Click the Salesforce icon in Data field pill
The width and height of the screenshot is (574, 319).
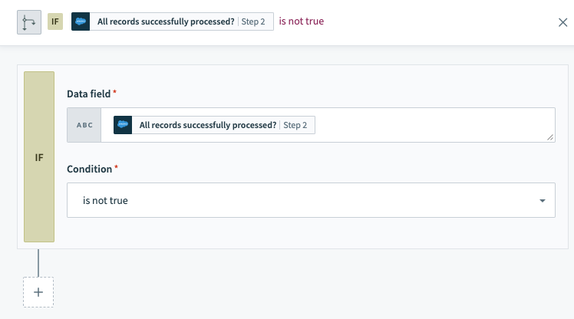pos(124,125)
